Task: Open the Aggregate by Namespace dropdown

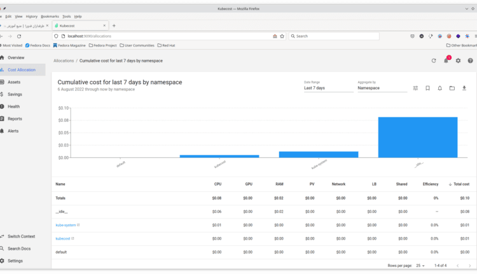Action: point(382,88)
